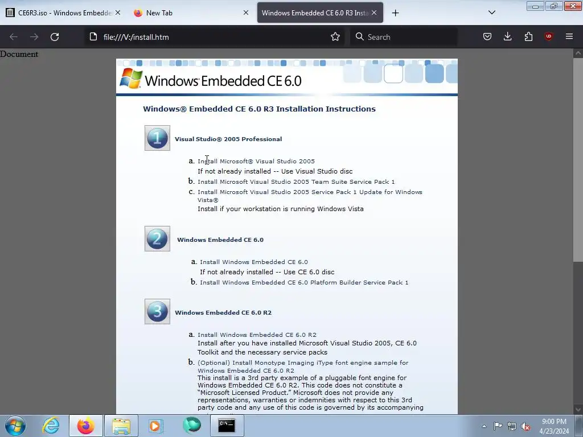Launch Internet Explorer from taskbar
Viewport: 583px width, 437px height.
click(x=51, y=426)
